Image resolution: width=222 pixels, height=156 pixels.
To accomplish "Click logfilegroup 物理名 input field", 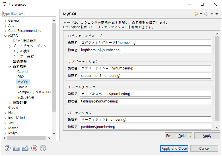I will (145, 50).
